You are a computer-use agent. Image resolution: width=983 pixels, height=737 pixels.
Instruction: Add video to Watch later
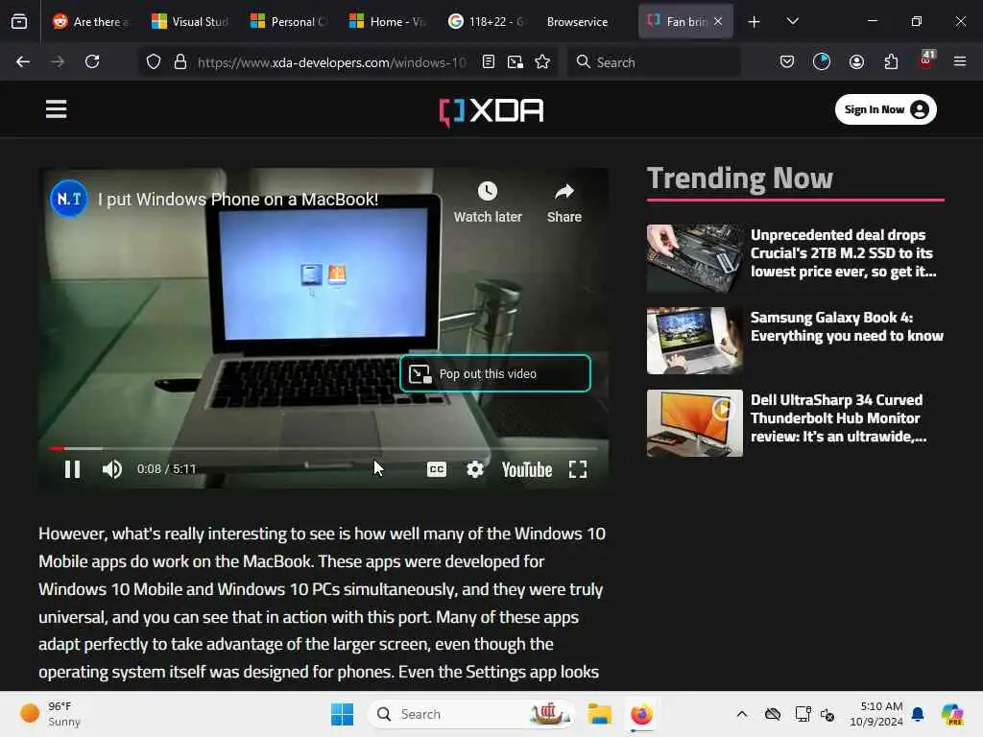pyautogui.click(x=488, y=202)
